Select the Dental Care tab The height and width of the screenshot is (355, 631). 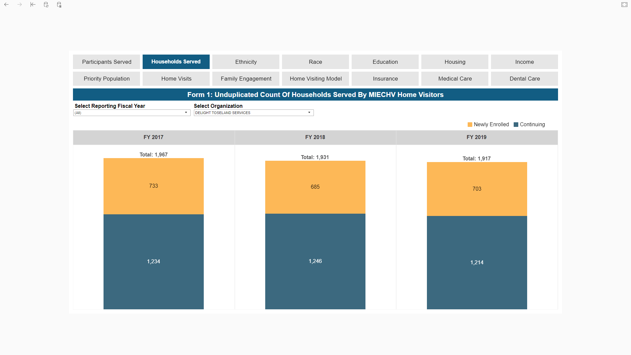tap(525, 79)
